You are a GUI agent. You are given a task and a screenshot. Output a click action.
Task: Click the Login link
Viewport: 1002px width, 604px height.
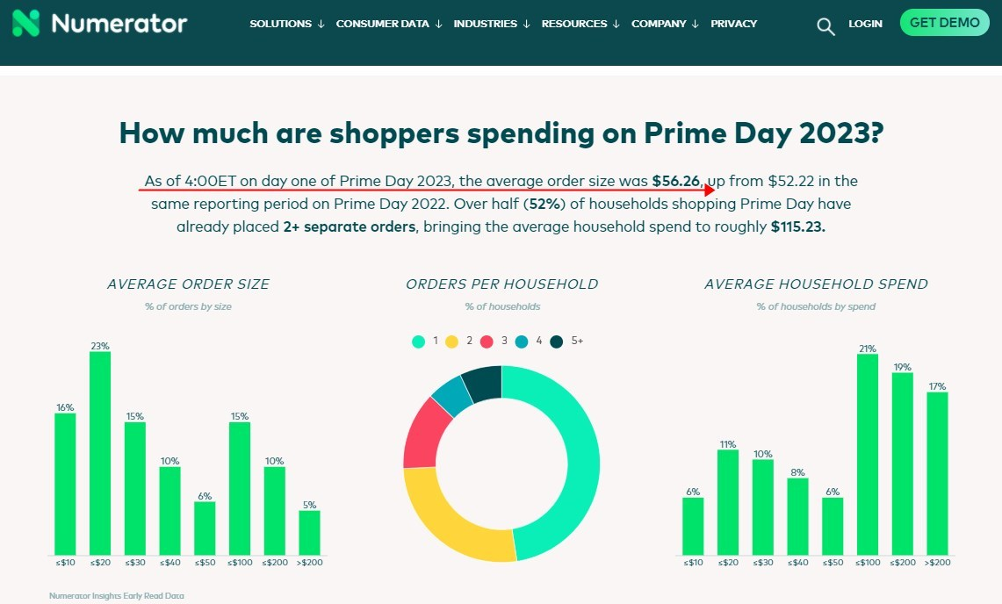(x=865, y=24)
